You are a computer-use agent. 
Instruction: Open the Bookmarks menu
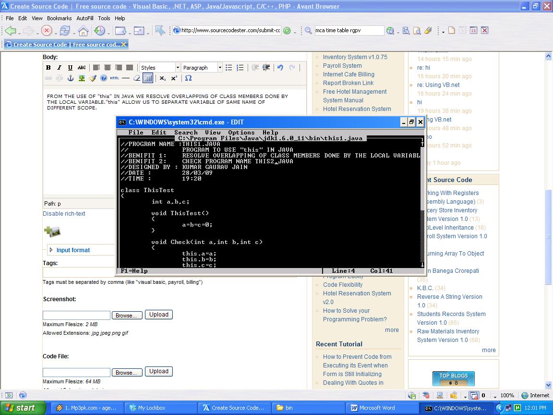click(59, 18)
